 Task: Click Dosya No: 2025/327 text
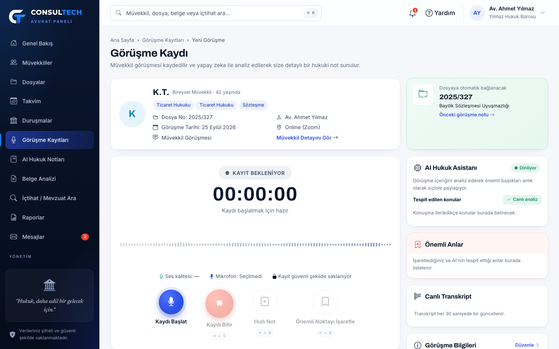coord(187,117)
